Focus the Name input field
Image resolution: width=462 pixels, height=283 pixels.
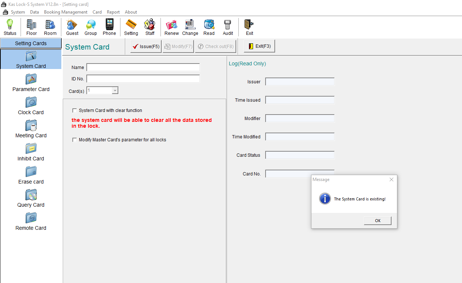[x=143, y=67]
